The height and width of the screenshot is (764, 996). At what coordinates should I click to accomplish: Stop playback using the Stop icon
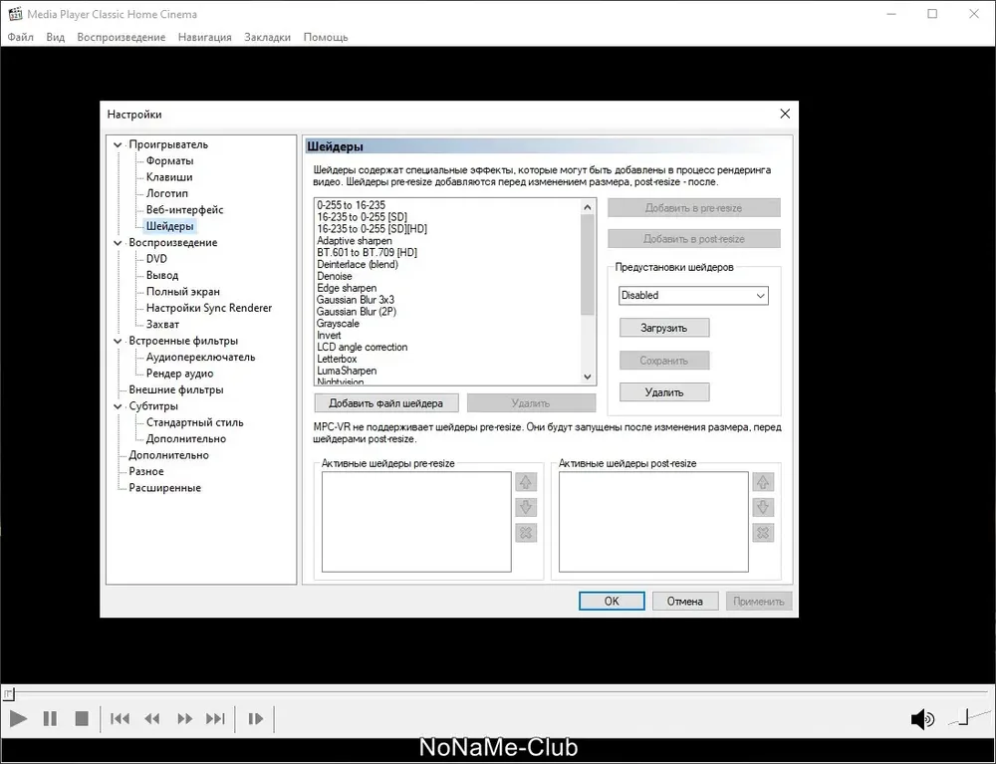tap(82, 719)
